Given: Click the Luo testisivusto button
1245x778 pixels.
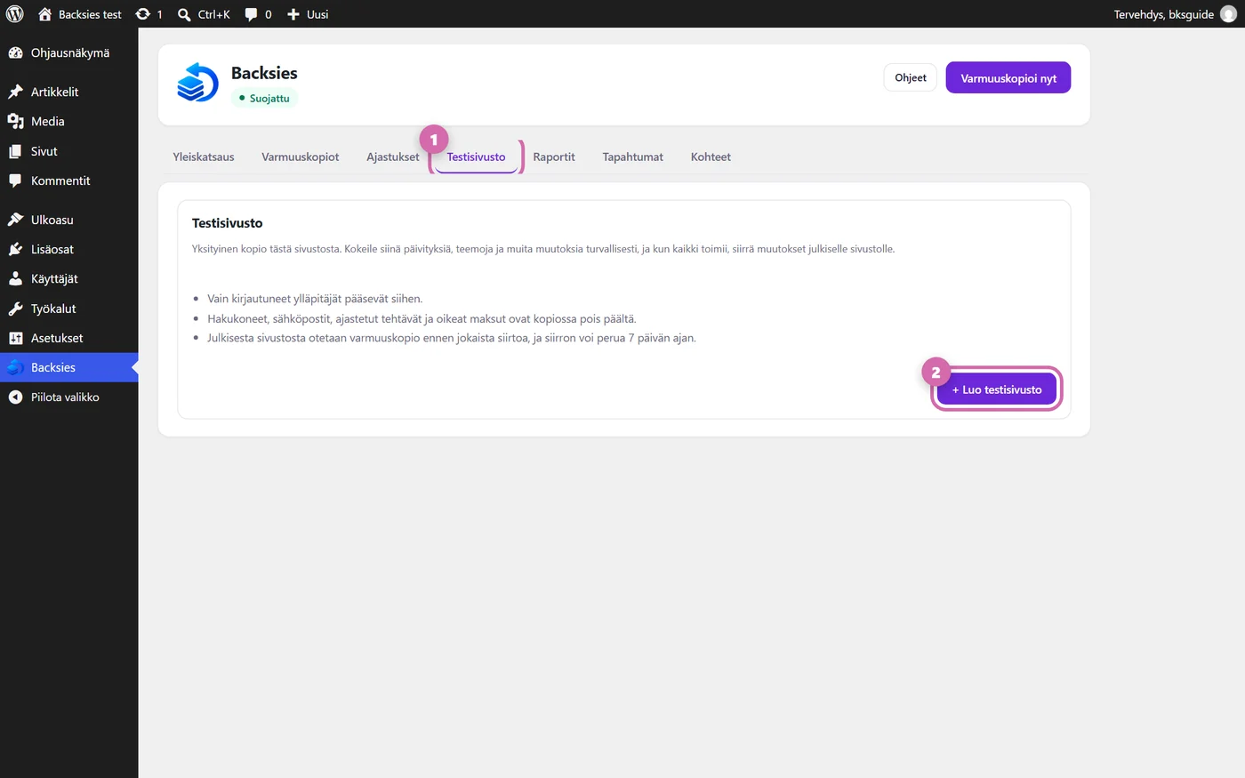Looking at the screenshot, I should coord(997,389).
